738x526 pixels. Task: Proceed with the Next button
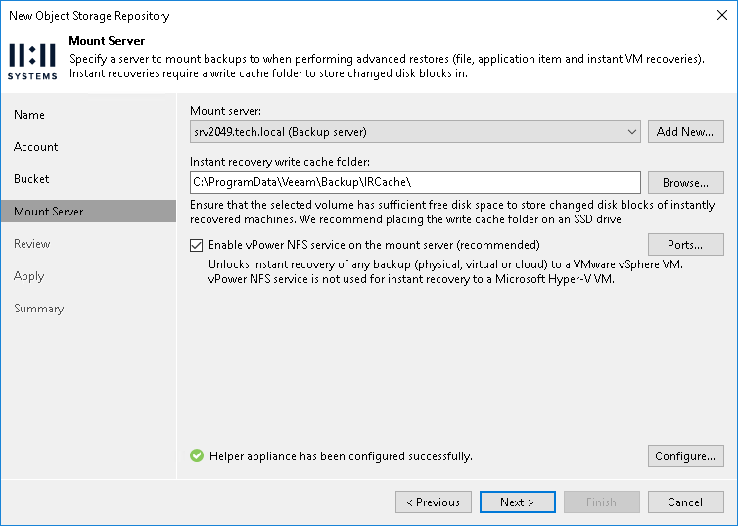pos(517,502)
